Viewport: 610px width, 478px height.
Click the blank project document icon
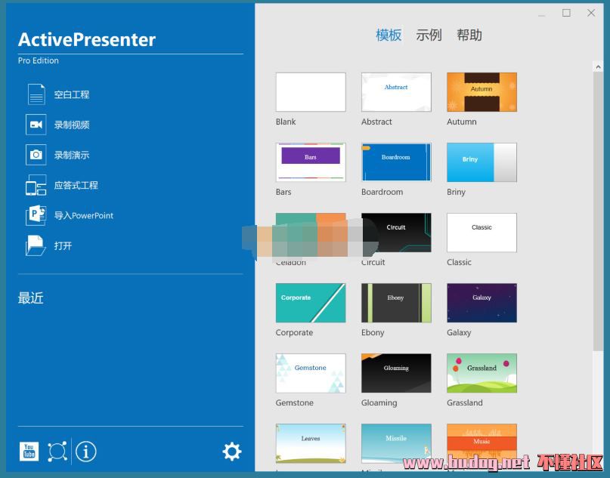pos(36,94)
